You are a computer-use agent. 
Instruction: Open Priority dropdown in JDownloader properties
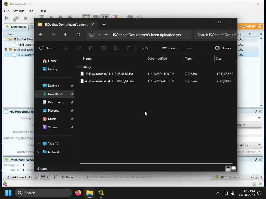click(250, 145)
